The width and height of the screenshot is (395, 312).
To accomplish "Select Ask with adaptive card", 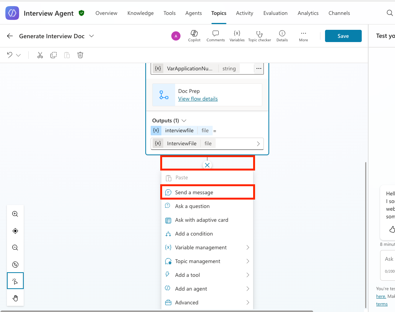I will (x=202, y=220).
